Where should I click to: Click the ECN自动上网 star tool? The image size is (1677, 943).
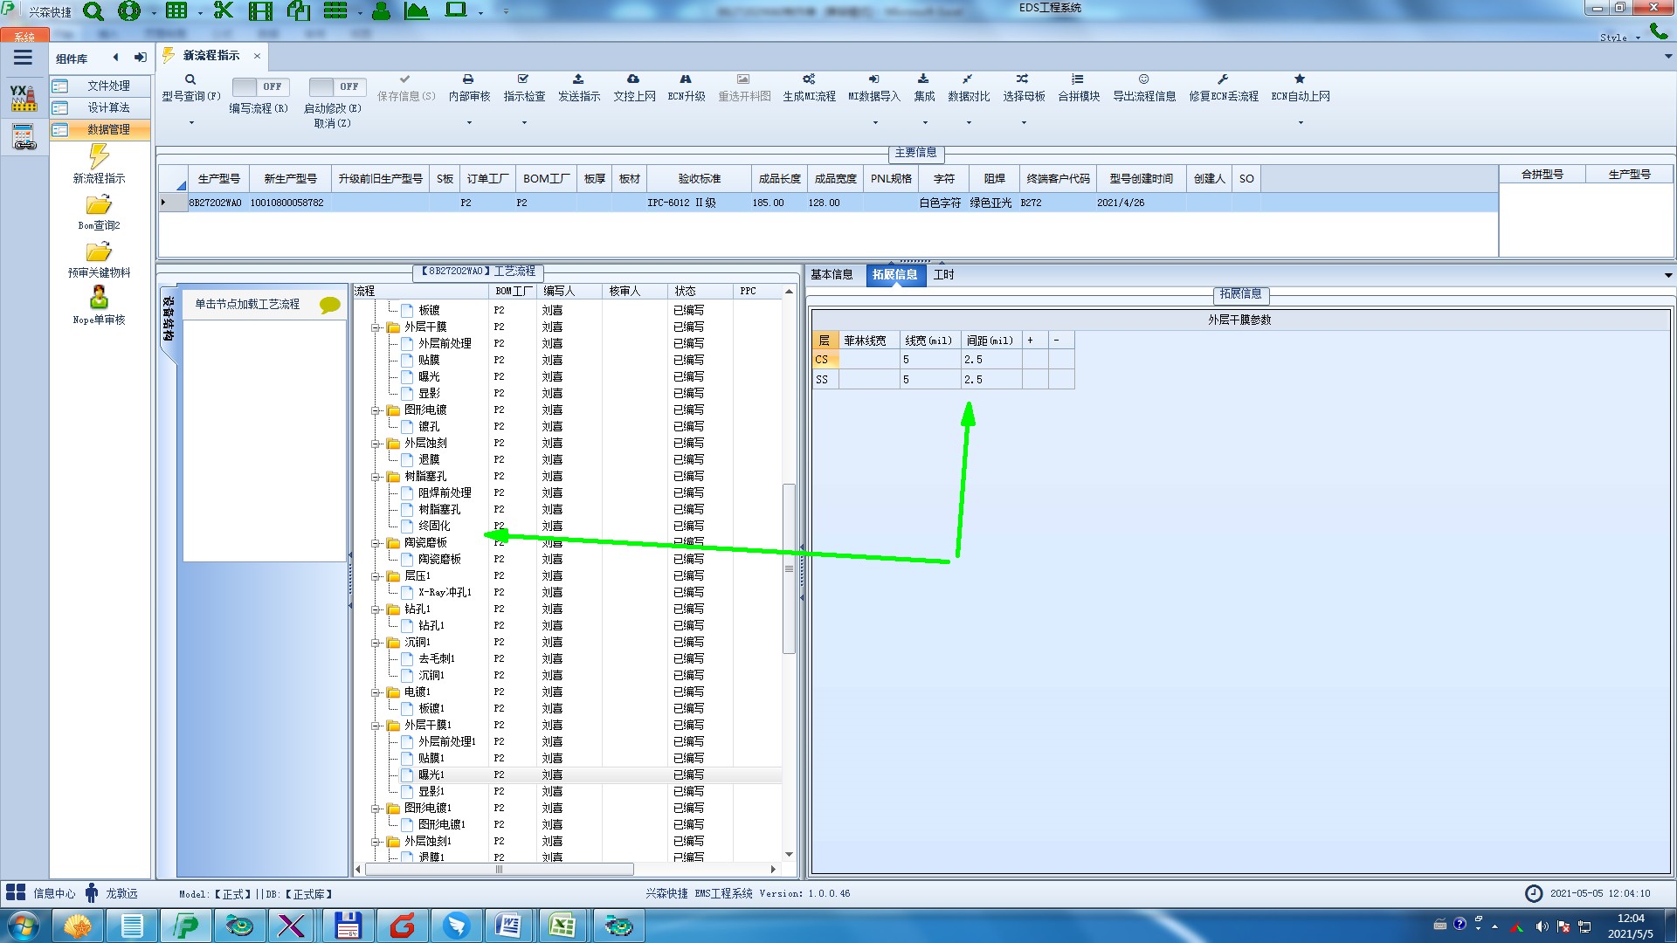click(1300, 87)
